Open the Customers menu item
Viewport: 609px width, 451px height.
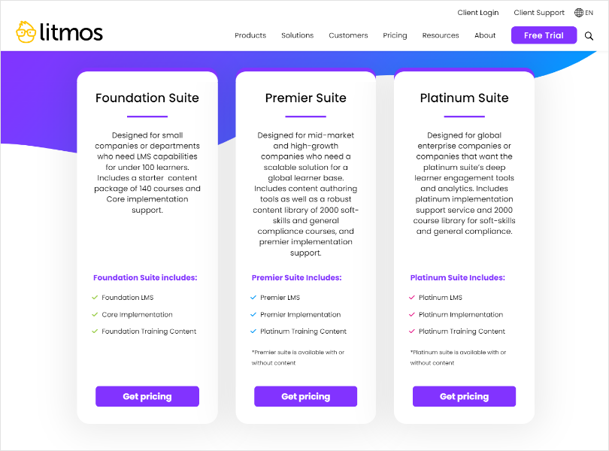point(348,35)
